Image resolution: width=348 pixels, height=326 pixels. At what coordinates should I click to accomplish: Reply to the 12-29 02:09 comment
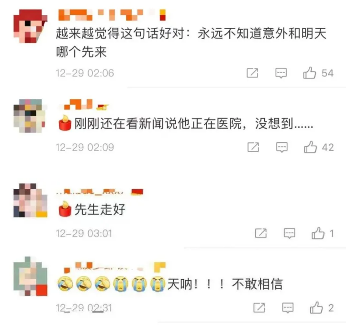(282, 147)
